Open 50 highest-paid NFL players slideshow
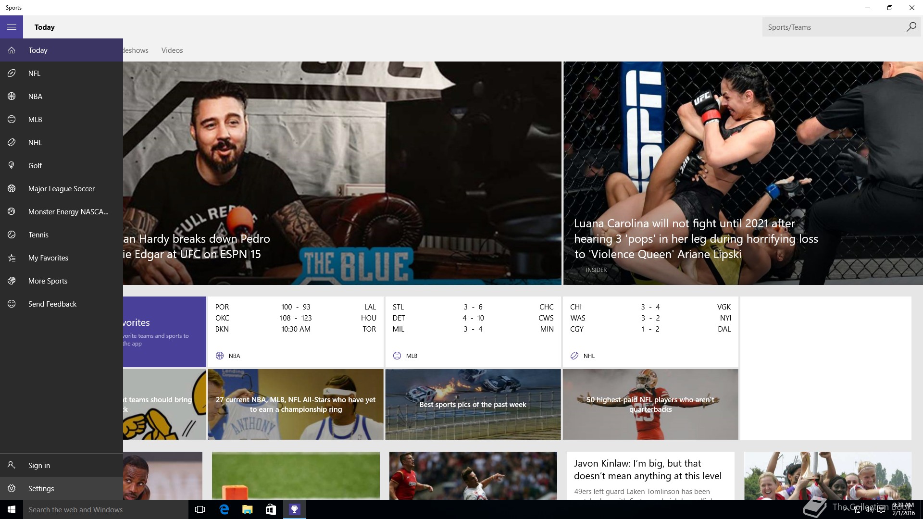Screen dimensions: 923x519 650,404
